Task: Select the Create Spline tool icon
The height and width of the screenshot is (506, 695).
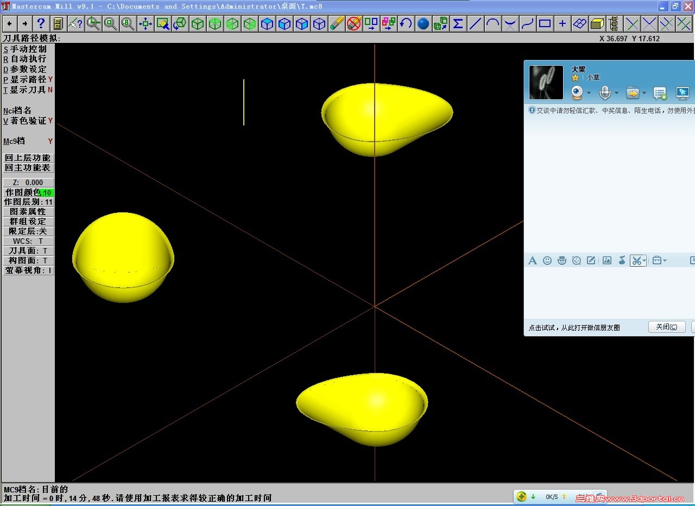Action: [x=527, y=23]
